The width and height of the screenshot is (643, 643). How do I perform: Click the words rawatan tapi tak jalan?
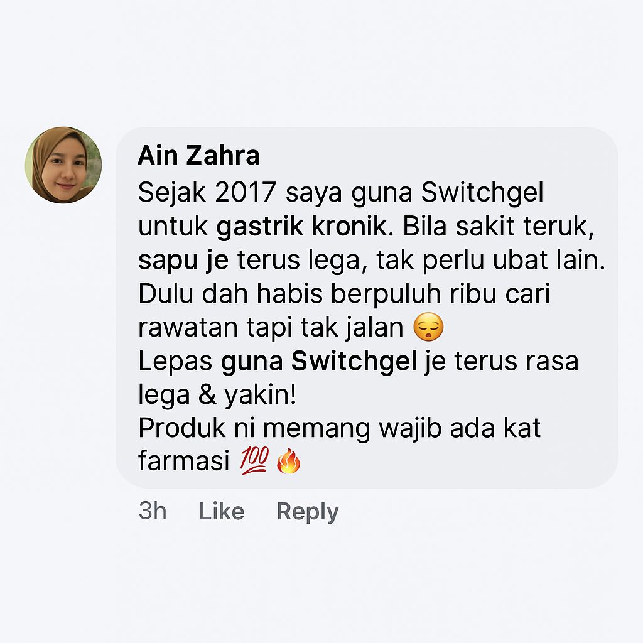tap(271, 328)
